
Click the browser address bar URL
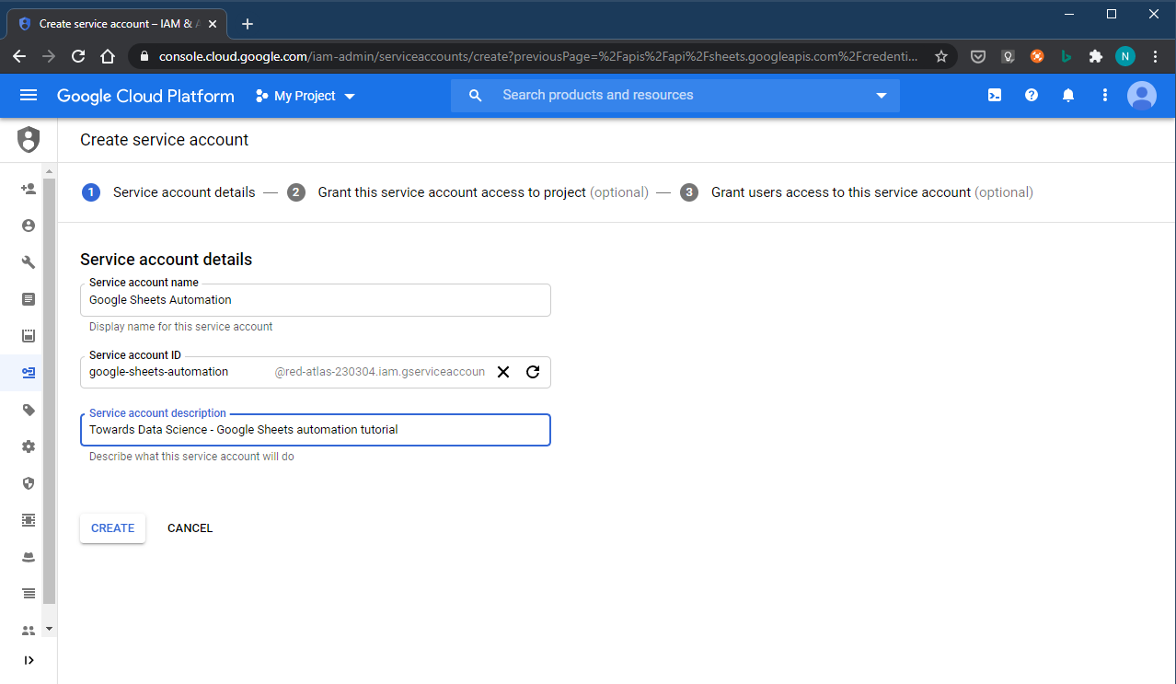point(538,56)
